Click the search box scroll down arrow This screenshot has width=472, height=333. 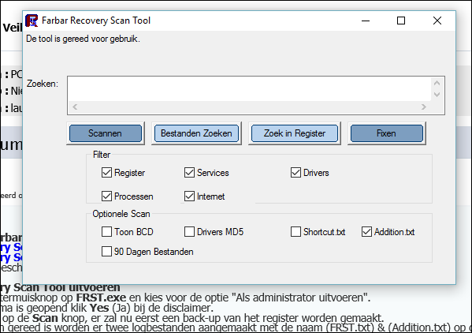437,95
